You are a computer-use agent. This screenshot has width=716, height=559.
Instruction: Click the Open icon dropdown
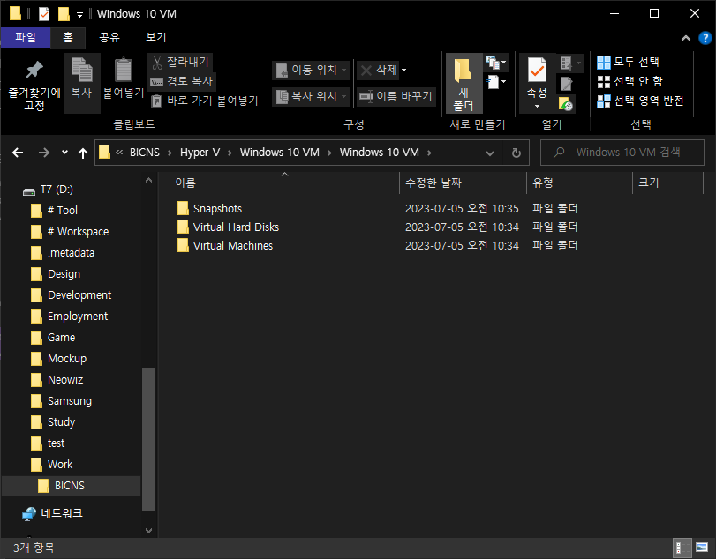tap(569, 63)
